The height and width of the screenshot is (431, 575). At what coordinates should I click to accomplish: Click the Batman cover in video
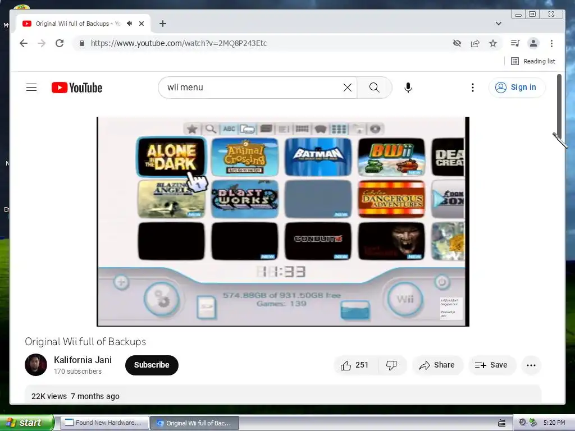tap(318, 157)
